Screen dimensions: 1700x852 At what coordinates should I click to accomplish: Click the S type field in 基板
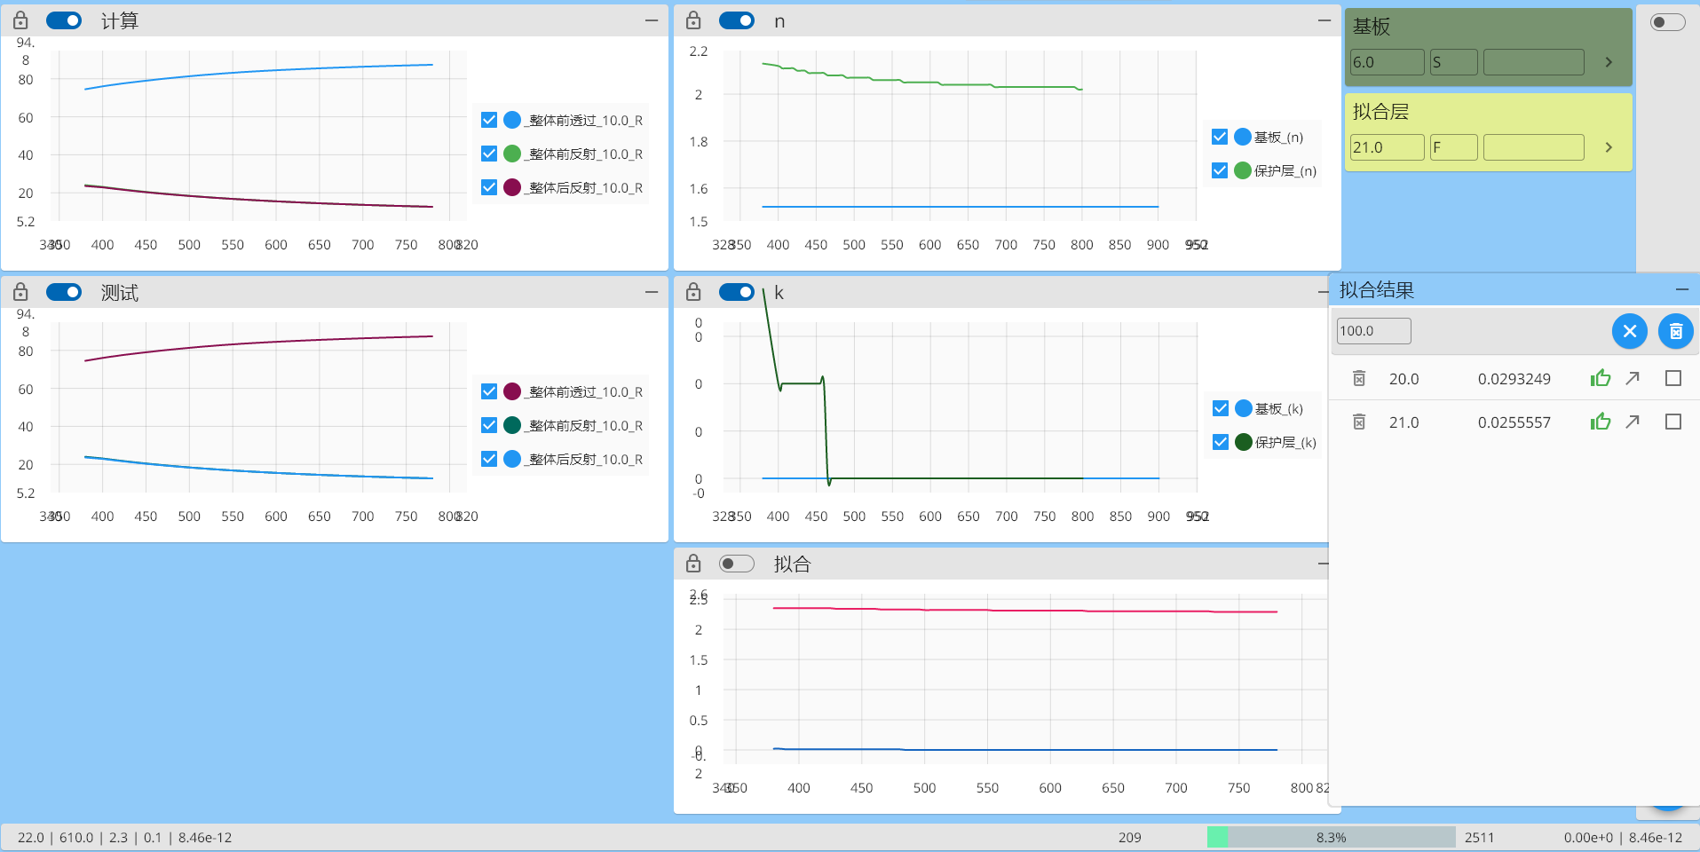(x=1453, y=62)
